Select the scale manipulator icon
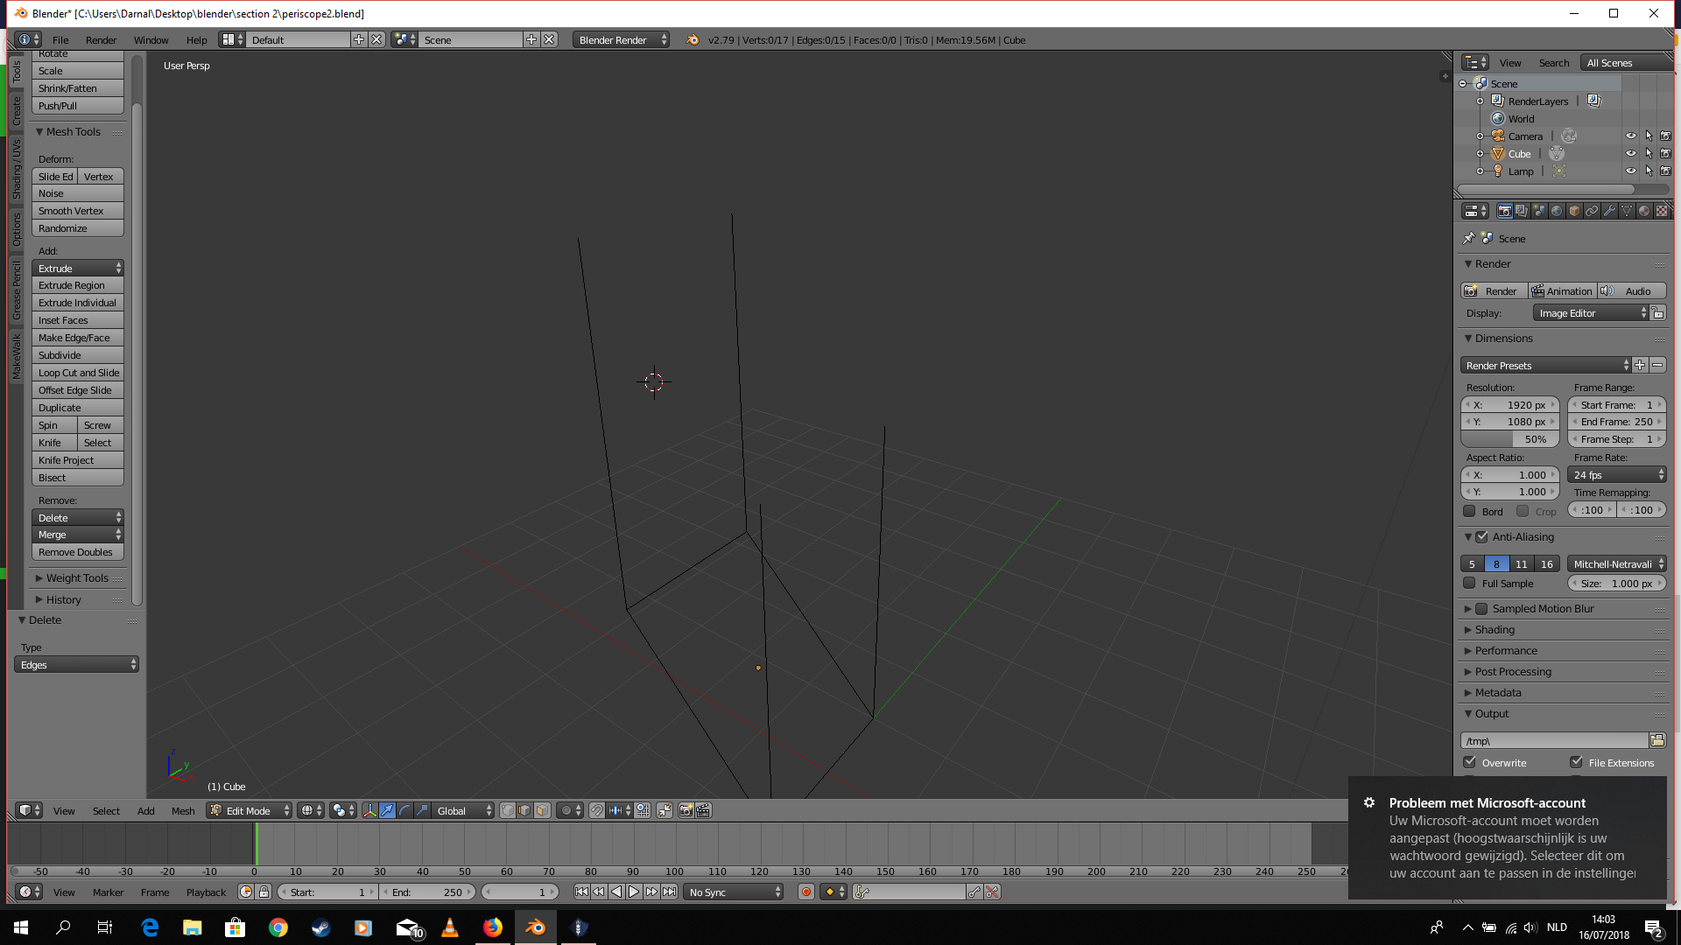 422,810
